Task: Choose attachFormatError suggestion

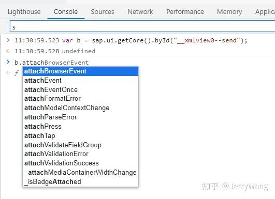Action: click(80, 99)
